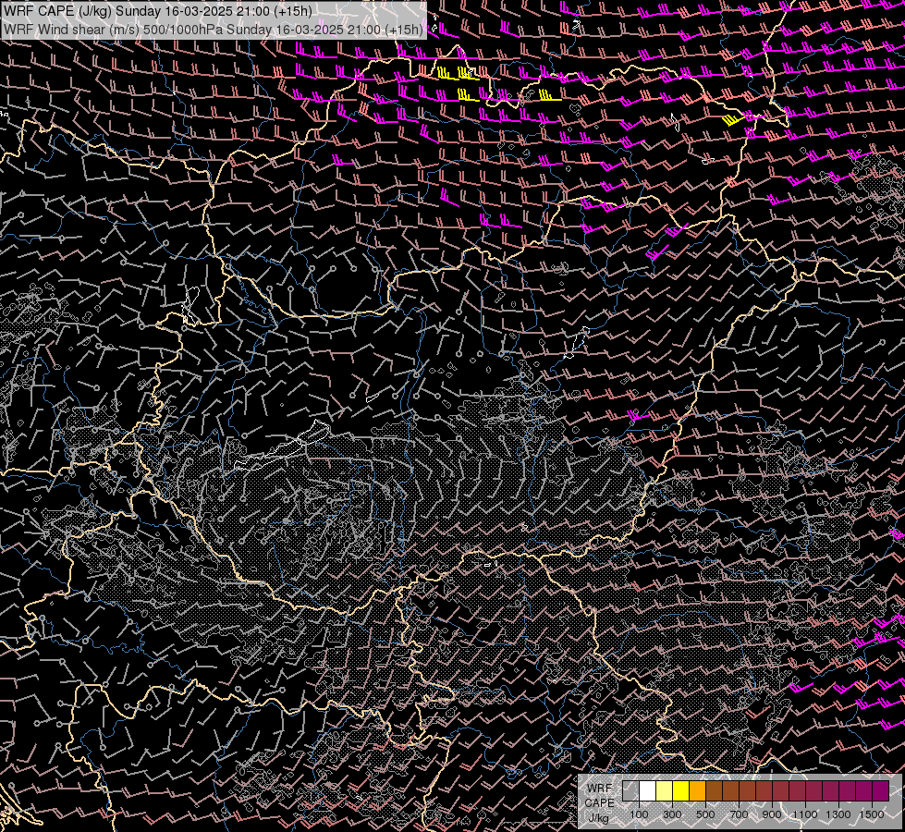Click the '1500' legend value
Image resolution: width=905 pixels, height=832 pixels.
coord(872,814)
